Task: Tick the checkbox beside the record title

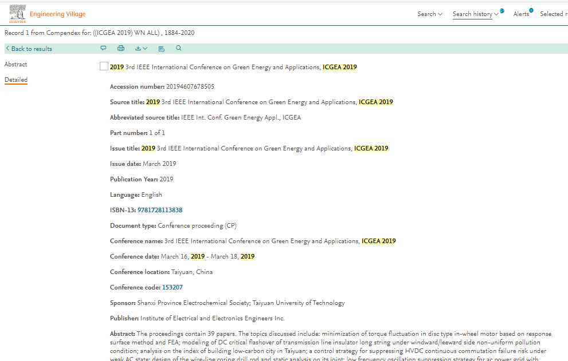Action: coord(104,66)
